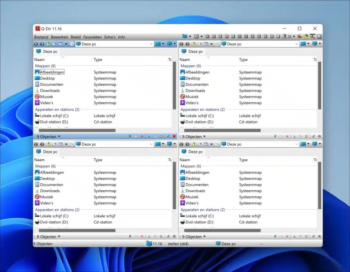350x272 pixels.
Task: Go up one level in bottom-right pane
Action: [x=194, y=144]
